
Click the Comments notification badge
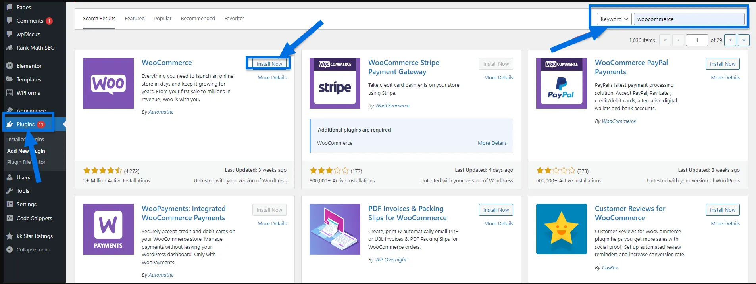point(49,21)
